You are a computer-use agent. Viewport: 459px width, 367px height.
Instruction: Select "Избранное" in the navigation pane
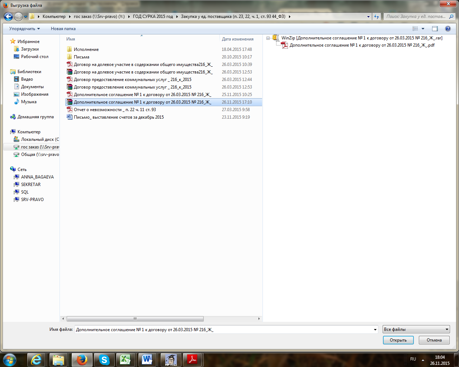pyautogui.click(x=28, y=42)
